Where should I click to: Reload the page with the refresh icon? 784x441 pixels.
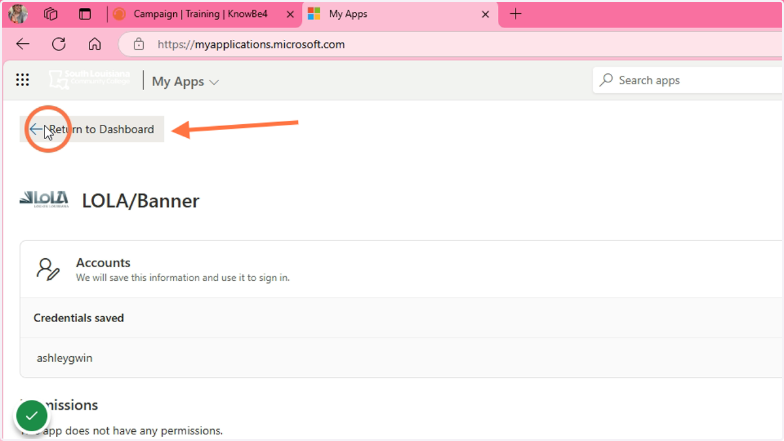point(59,44)
